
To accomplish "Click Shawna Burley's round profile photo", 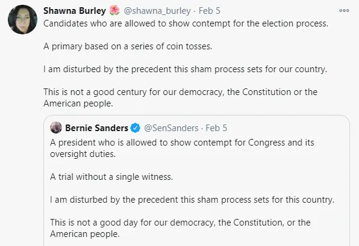I will [22, 19].
